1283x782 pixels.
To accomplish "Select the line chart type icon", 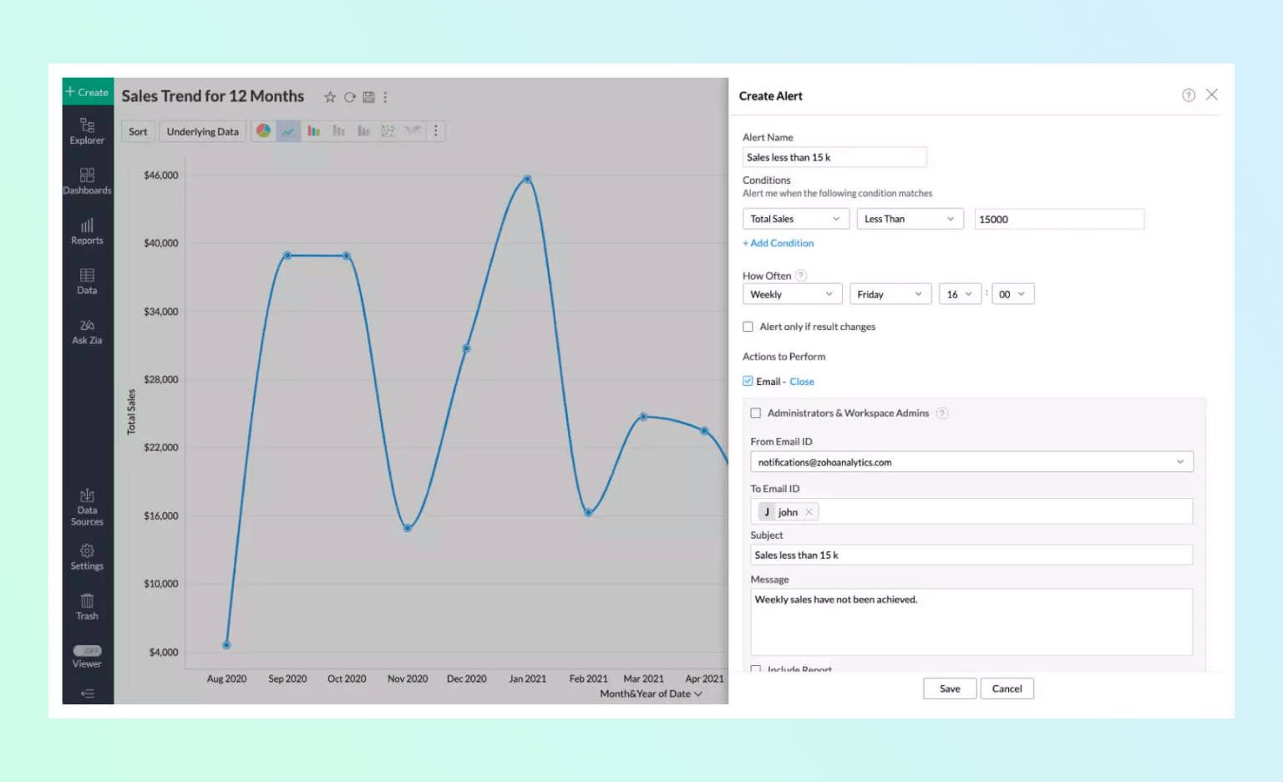I will [x=288, y=131].
